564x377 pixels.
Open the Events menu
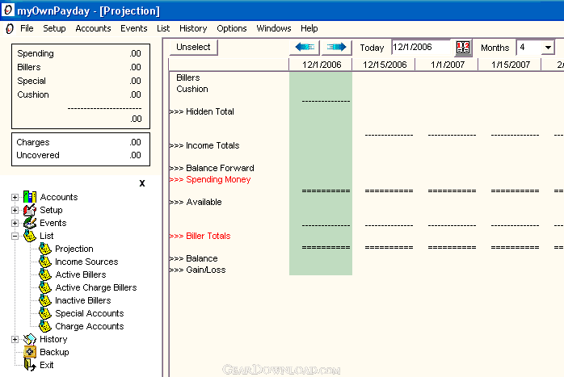(134, 28)
